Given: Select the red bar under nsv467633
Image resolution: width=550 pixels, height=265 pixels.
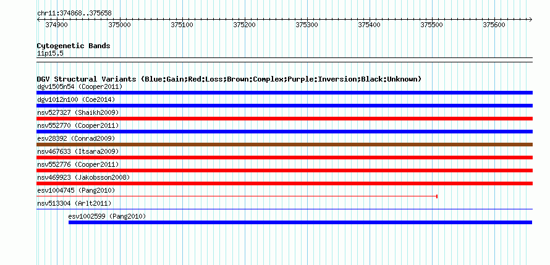Looking at the screenshot, I should click(284, 158).
